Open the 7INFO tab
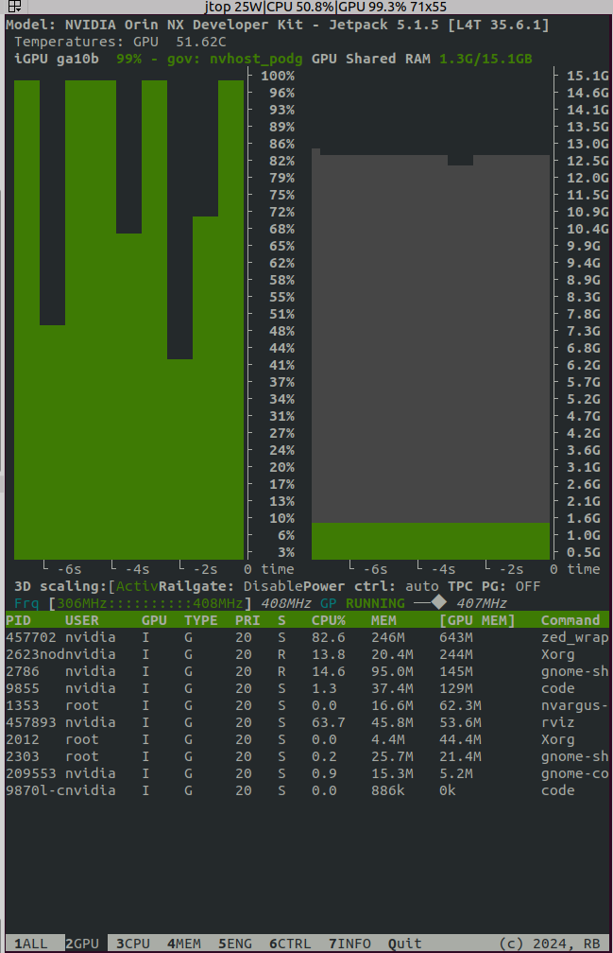 click(349, 944)
